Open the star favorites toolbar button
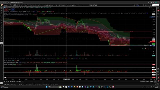160x90 pixels. coord(2,83)
